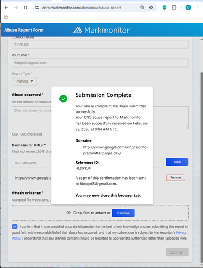
Task: Click the green success checkmark icon
Action: (63, 99)
